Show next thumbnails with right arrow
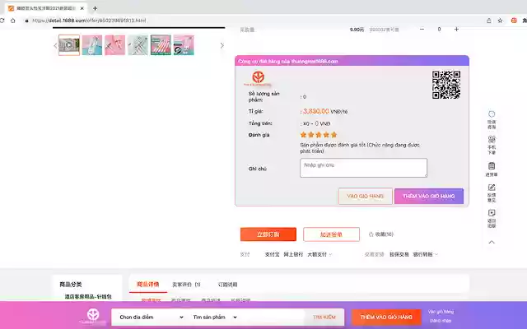This screenshot has height=329, width=527. (x=222, y=45)
